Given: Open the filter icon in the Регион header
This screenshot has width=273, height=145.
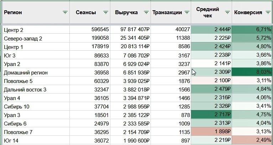Looking at the screenshot, I should coord(65,12).
